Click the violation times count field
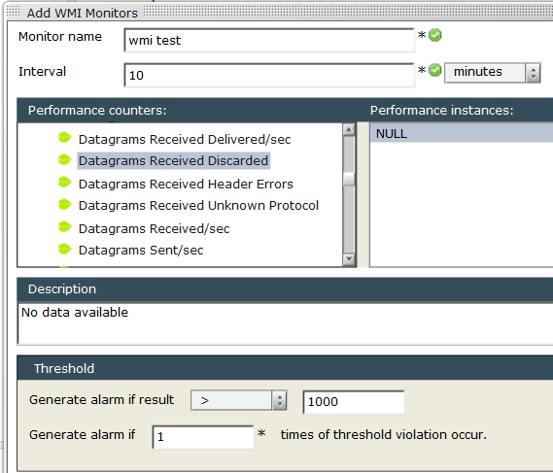 [203, 437]
